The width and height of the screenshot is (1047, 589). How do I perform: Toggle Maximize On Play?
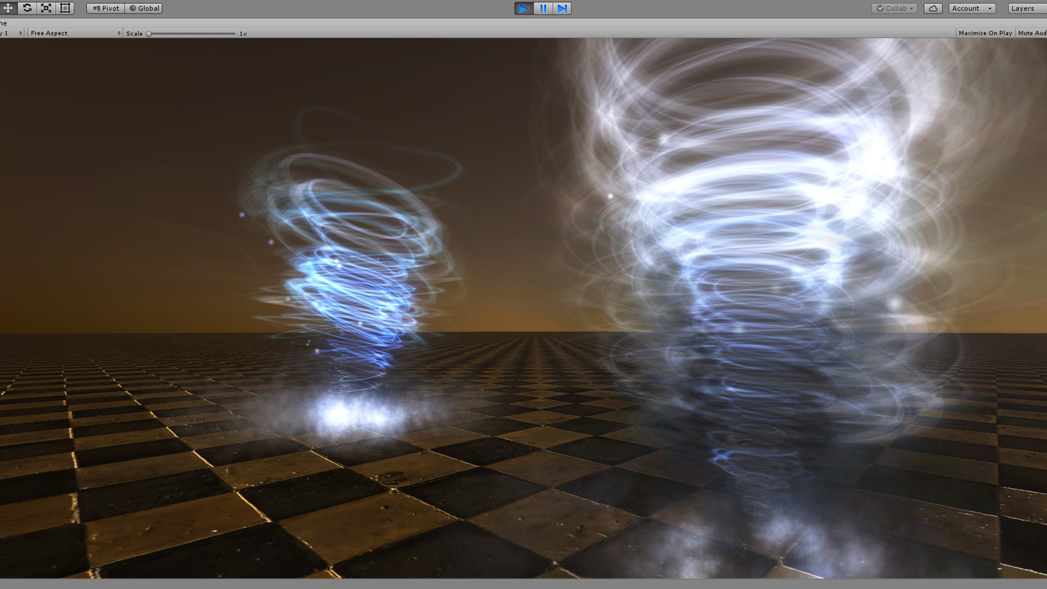pos(985,33)
